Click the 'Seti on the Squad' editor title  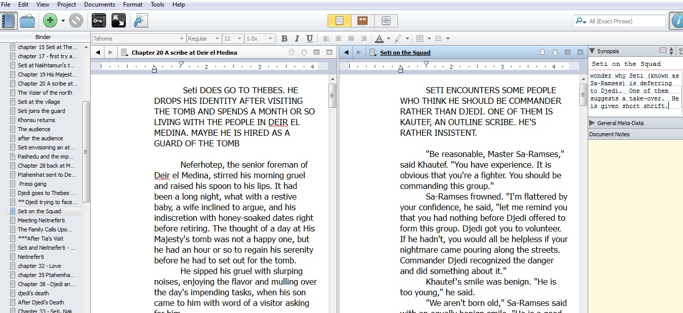point(405,53)
